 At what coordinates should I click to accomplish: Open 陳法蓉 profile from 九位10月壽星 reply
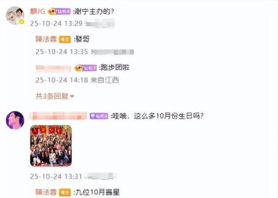tap(46, 192)
